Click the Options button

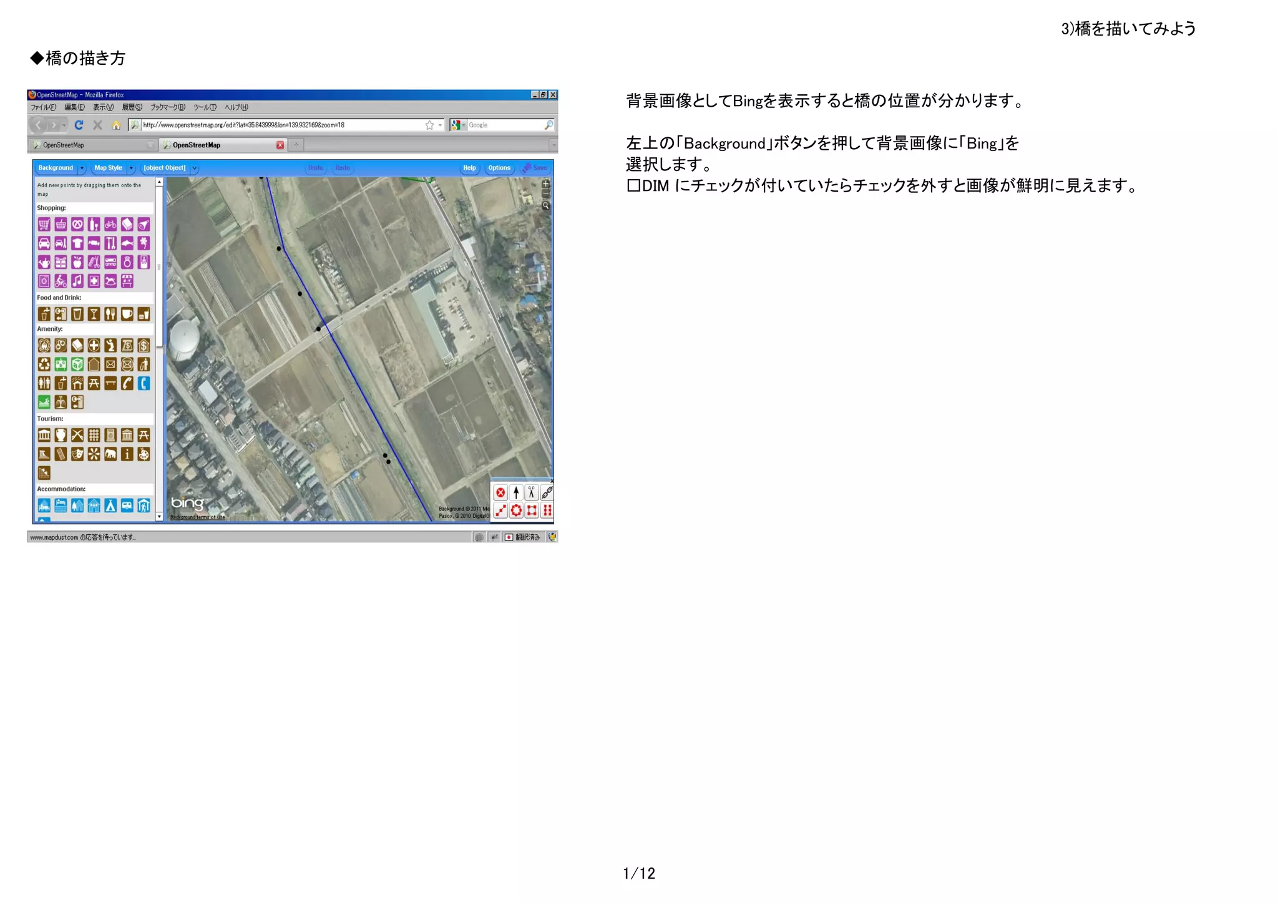499,168
